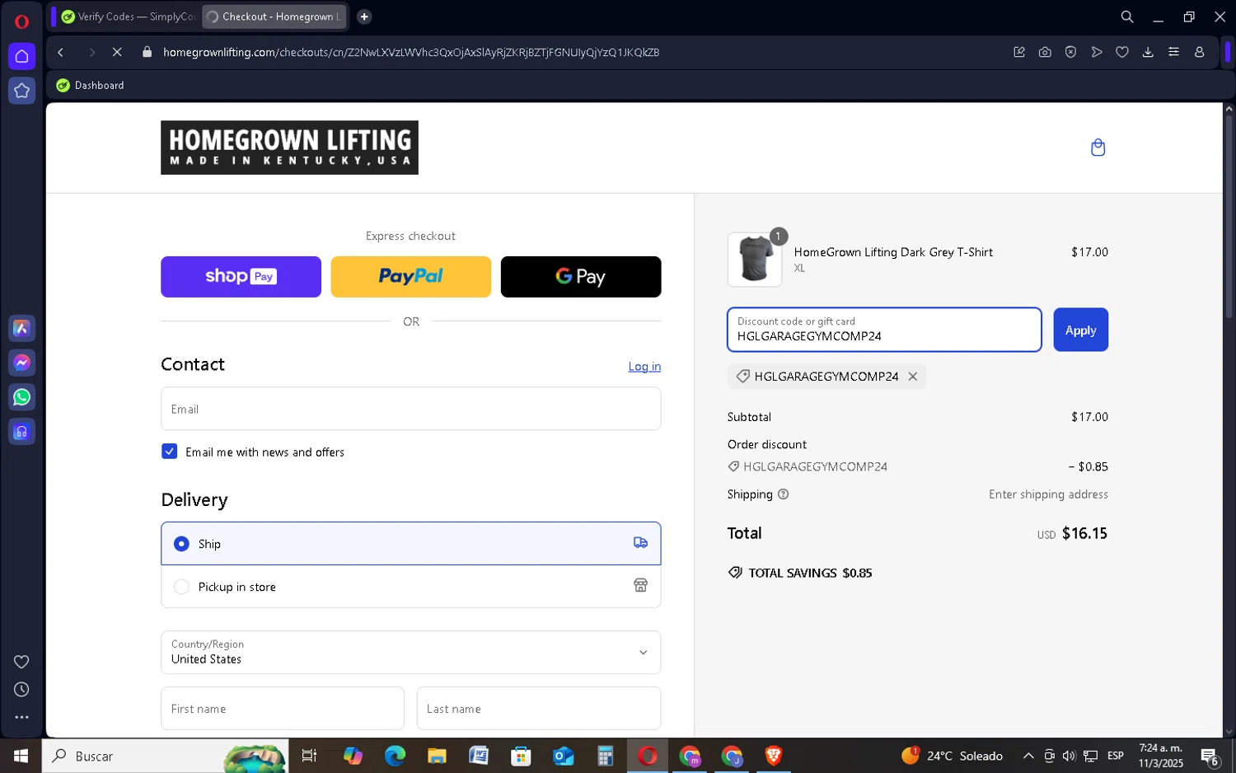Viewport: 1236px width, 773px height.
Task: Click the Windows Buscar search box
Action: click(165, 756)
